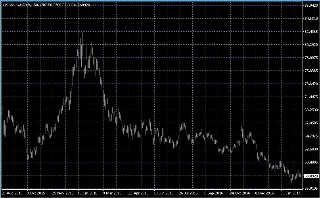Click the 71.4475 price scale label

coord(311,97)
